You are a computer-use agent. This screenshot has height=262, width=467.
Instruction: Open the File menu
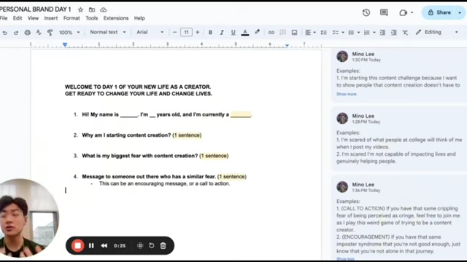(x=4, y=18)
